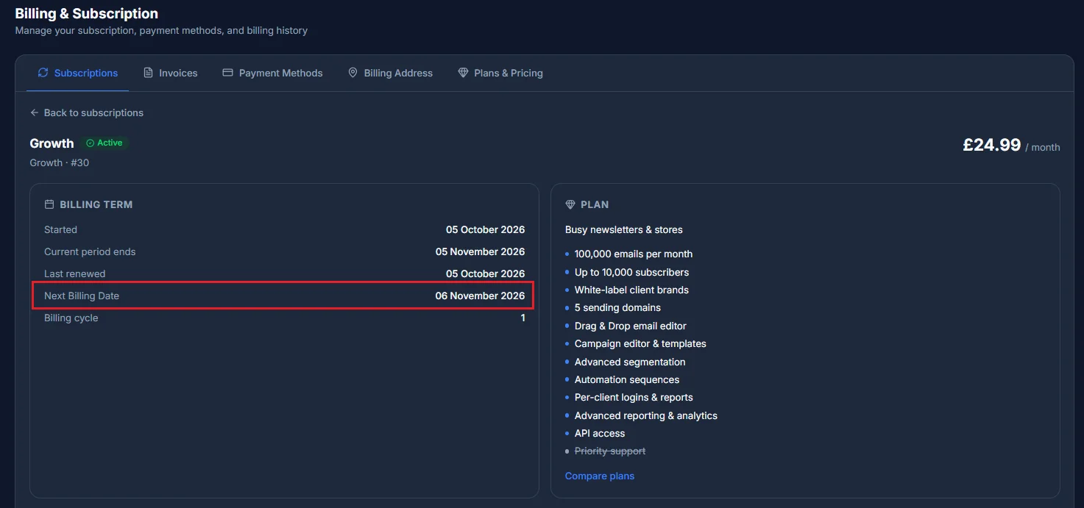Click the Last renewed date value

[485, 273]
